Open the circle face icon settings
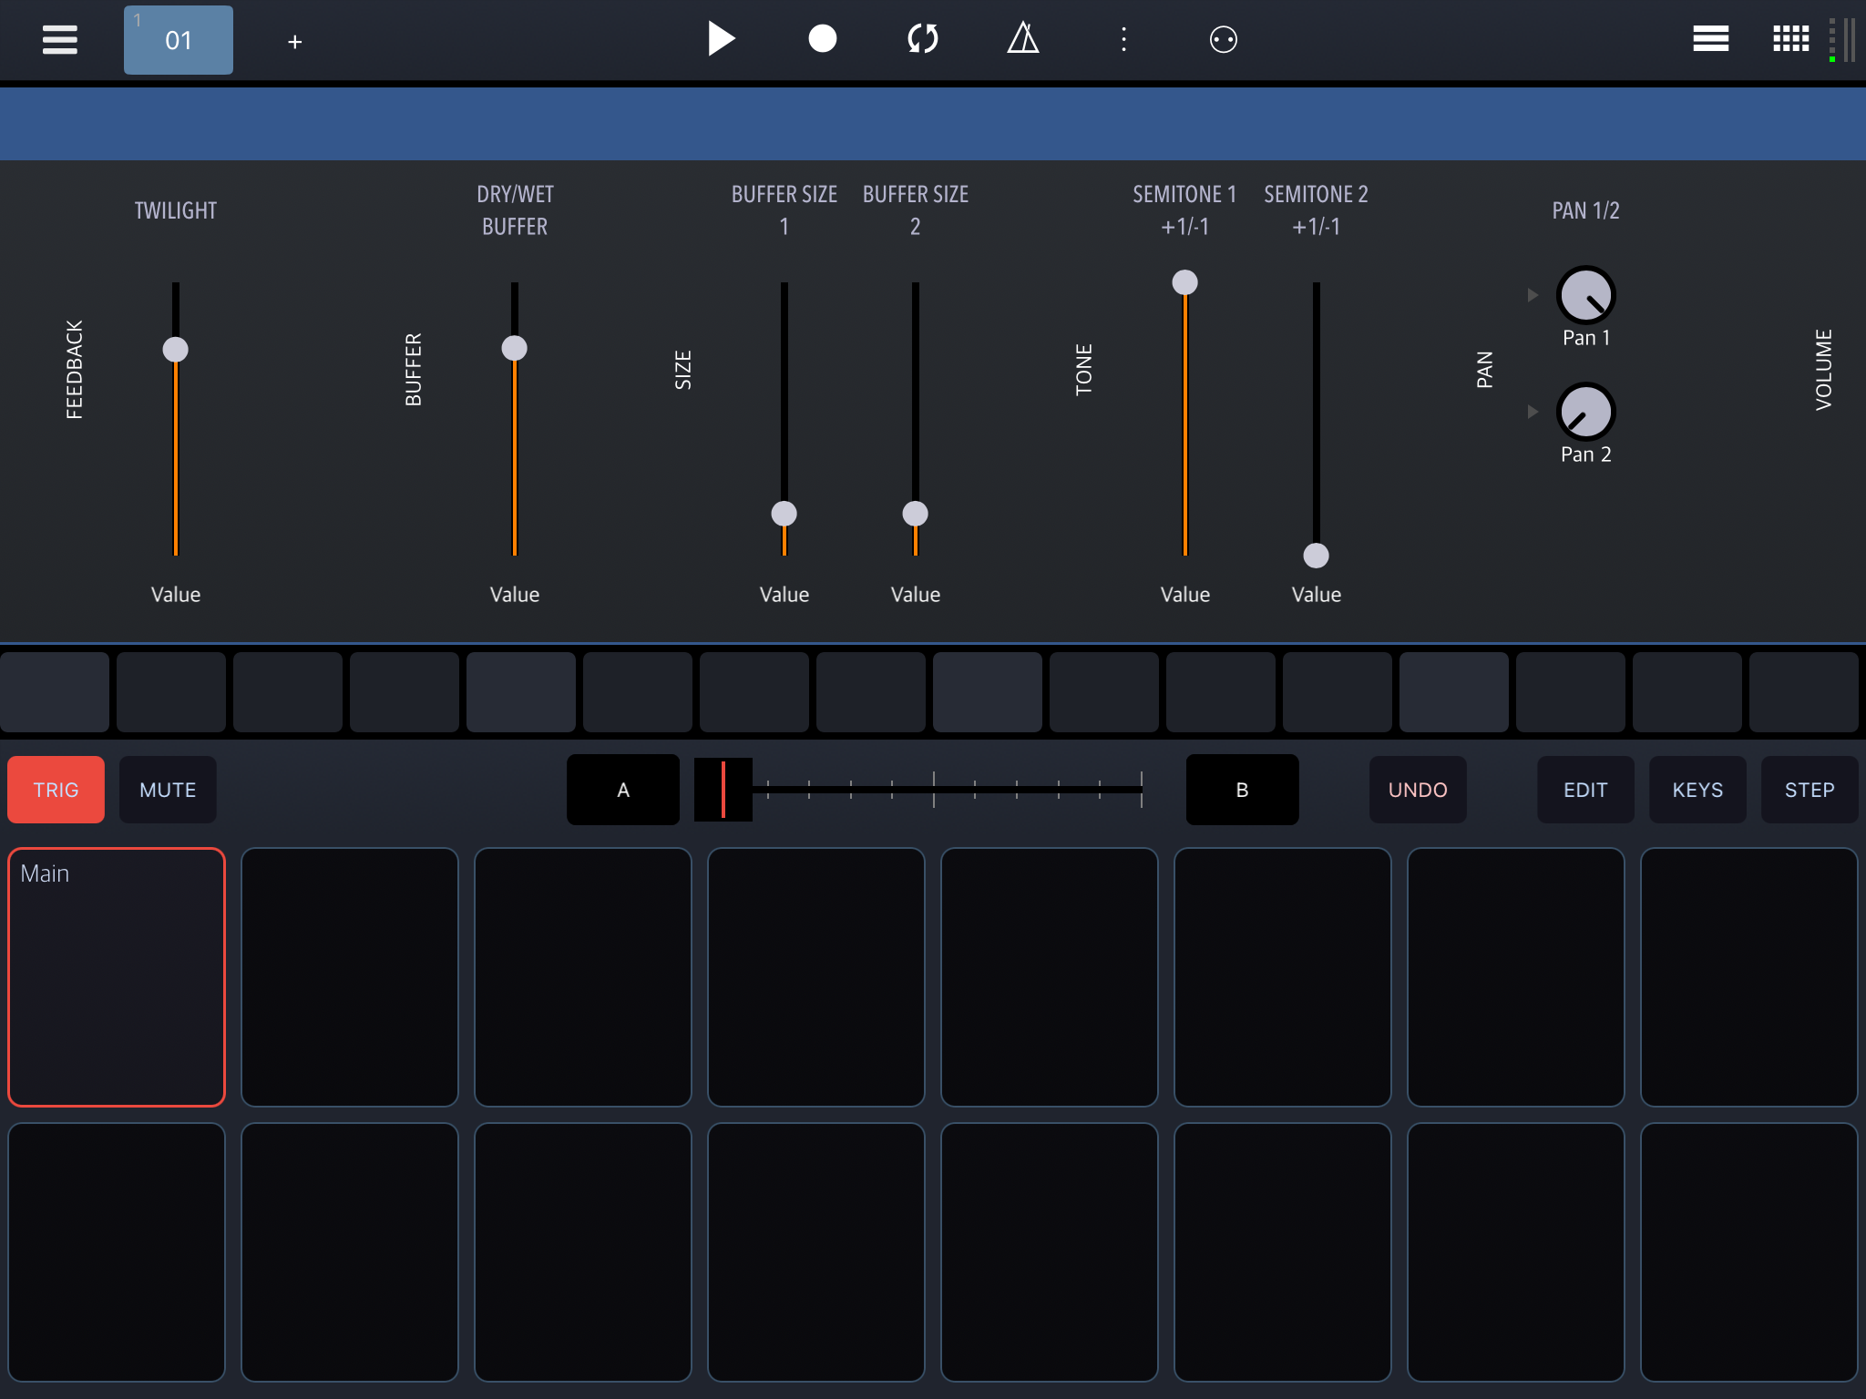The image size is (1866, 1399). (1223, 40)
